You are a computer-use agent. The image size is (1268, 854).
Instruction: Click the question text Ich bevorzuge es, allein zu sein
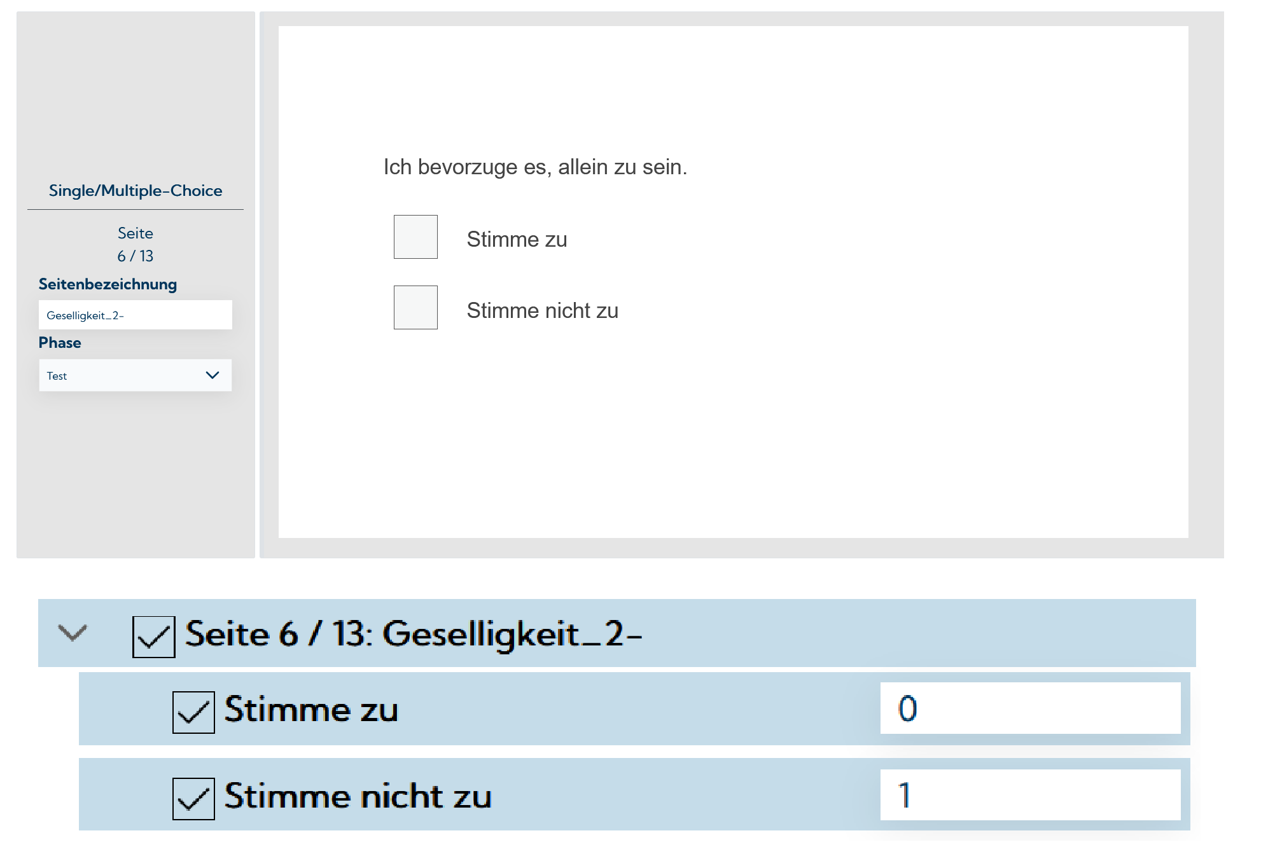pos(535,167)
